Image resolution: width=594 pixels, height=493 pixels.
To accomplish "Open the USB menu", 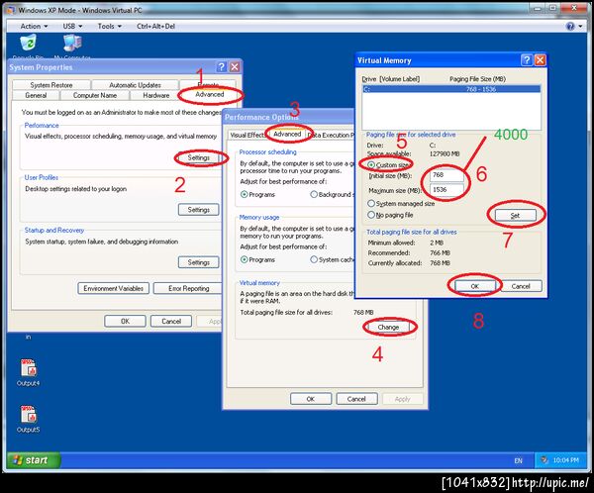I will [72, 26].
